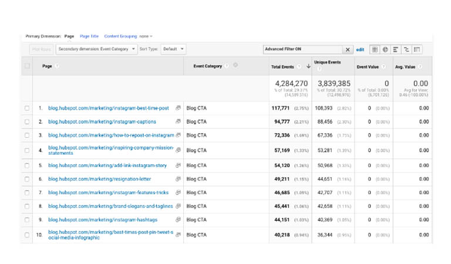Click help icon next to Page header
The width and height of the screenshot is (451, 264).
57,66
